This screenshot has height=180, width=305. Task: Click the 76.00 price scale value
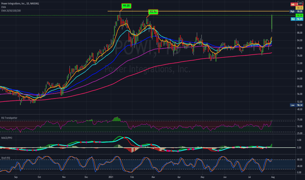299,56
